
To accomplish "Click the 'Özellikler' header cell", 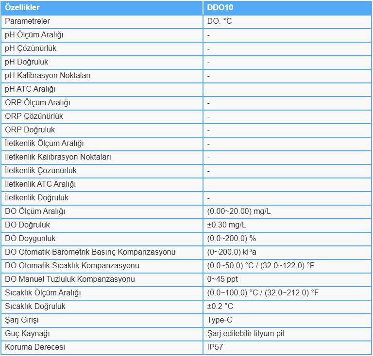I will click(102, 8).
